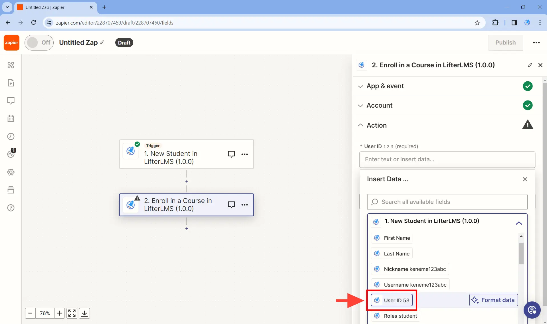Viewport: 547px width, 324px height.
Task: Open the comments icon in left sidebar
Action: click(11, 101)
